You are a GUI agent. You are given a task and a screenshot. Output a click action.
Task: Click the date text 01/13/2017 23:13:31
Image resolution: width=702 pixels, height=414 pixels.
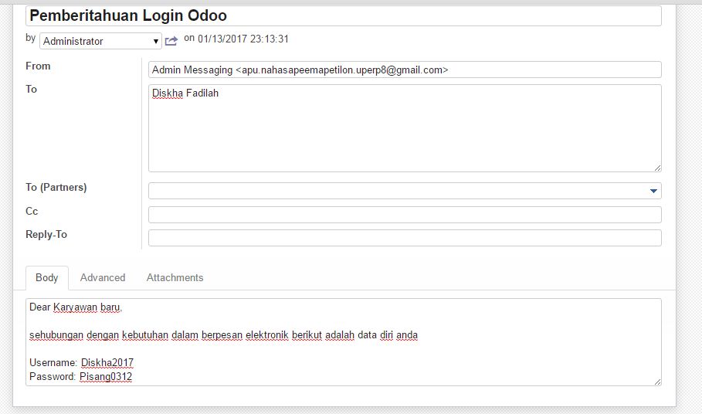pyautogui.click(x=243, y=39)
